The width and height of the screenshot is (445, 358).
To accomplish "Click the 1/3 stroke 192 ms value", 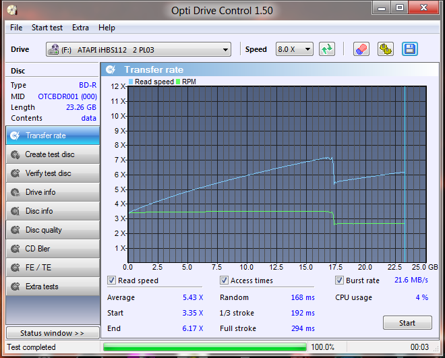I will 303,313.
